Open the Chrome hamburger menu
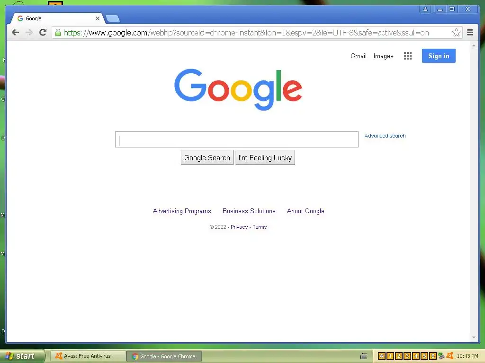The height and width of the screenshot is (363, 485). pos(470,33)
